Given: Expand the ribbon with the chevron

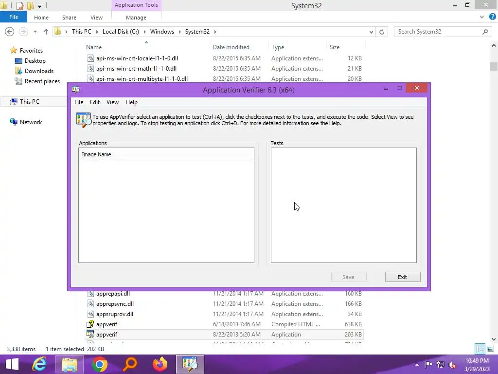Looking at the screenshot, I should 482,17.
